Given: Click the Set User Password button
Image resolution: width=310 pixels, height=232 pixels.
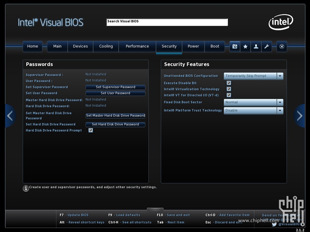Looking at the screenshot, I should 116,93.
